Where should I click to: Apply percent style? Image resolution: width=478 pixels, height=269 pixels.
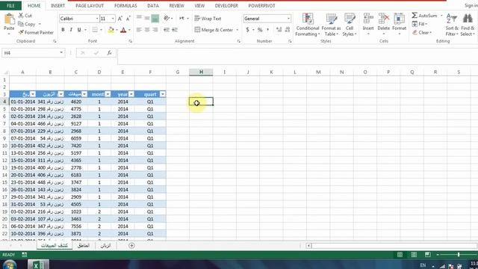[x=260, y=30]
